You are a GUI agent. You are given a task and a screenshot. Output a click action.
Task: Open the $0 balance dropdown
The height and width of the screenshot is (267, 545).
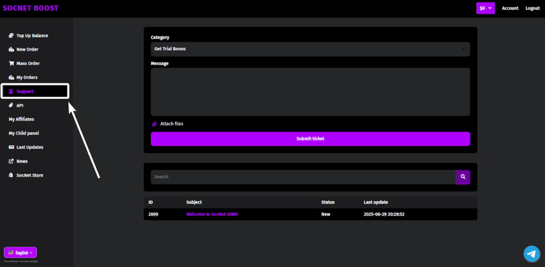pyautogui.click(x=485, y=8)
